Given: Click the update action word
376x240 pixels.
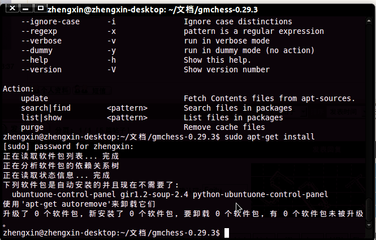Looking at the screenshot, I should (34, 99).
